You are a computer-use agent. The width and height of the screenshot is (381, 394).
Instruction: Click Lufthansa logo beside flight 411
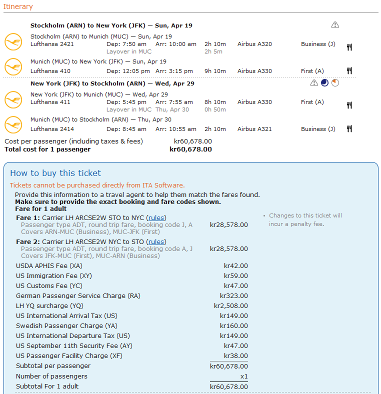(13, 100)
